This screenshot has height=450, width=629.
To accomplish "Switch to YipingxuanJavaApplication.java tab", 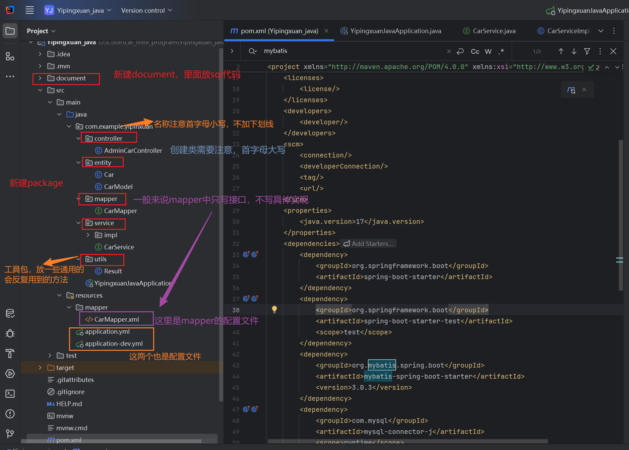I will tap(395, 31).
